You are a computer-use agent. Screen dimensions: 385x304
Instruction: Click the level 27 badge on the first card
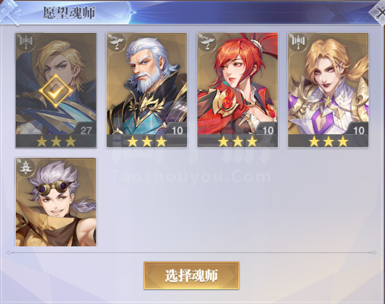86,130
